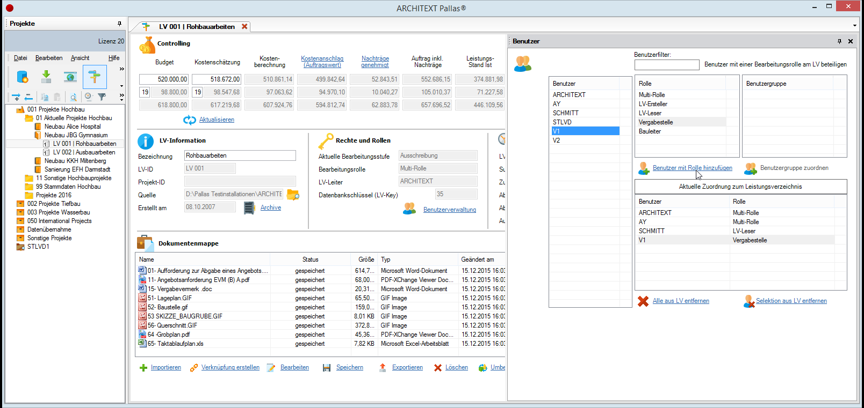Screen dimensions: 864x408
Task: Click the red X Löschen icon in Dokumentenmappe
Action: [x=438, y=368]
